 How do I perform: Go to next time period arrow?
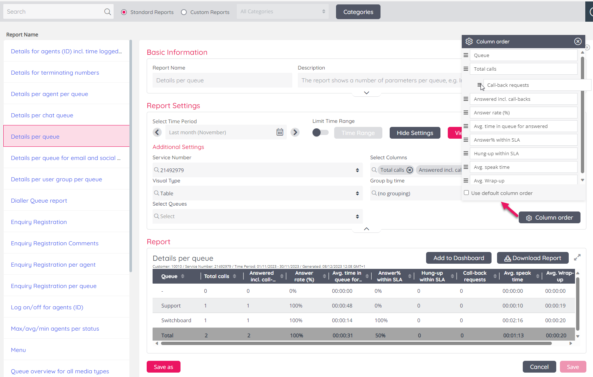coord(295,132)
